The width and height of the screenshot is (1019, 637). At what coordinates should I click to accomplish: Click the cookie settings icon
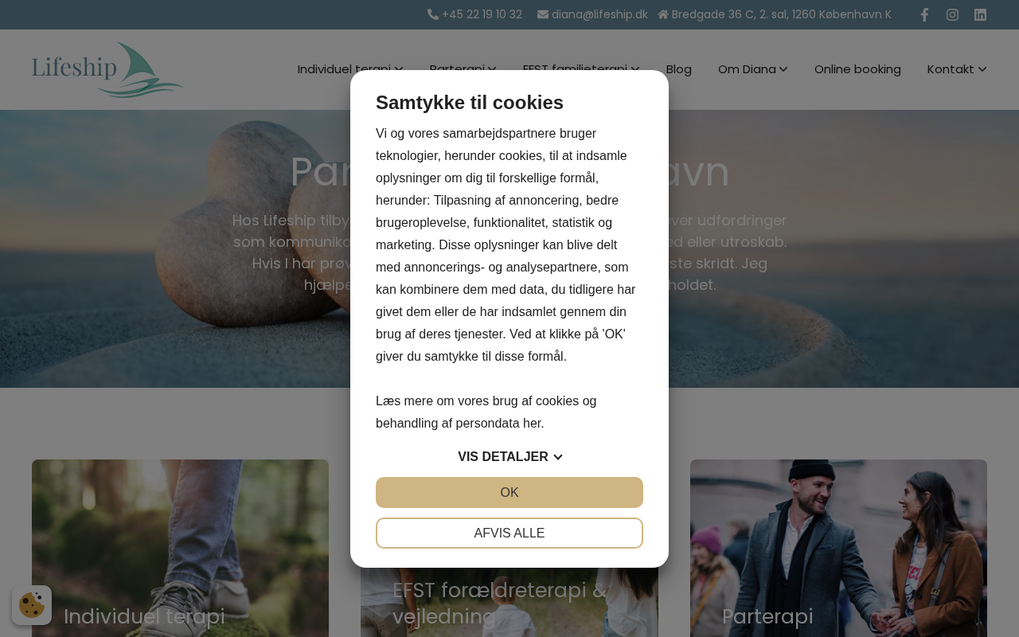click(32, 605)
